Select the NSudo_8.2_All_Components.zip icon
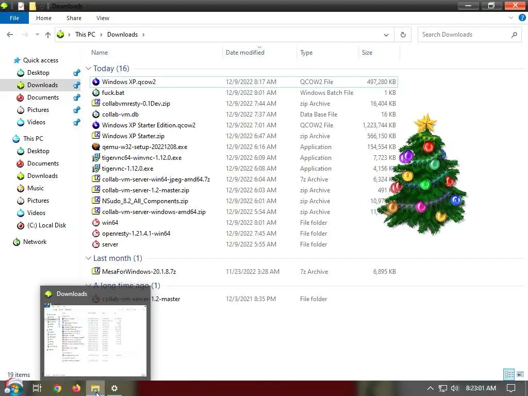Viewport: 528px width, 396px height. pos(96,201)
